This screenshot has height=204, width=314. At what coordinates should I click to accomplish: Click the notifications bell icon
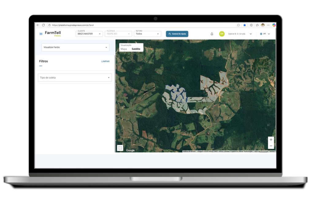click(212, 34)
